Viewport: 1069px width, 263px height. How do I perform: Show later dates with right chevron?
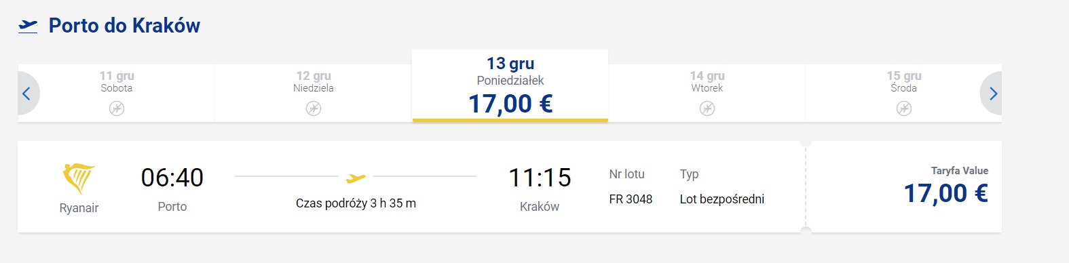coord(992,94)
